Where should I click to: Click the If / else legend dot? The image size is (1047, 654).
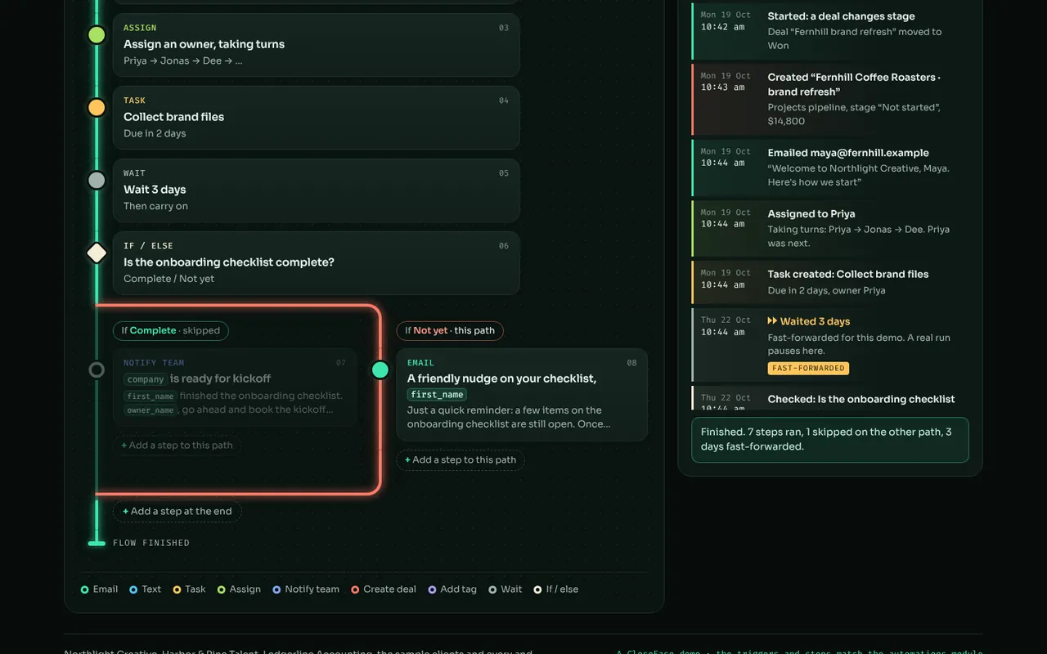pyautogui.click(x=537, y=589)
